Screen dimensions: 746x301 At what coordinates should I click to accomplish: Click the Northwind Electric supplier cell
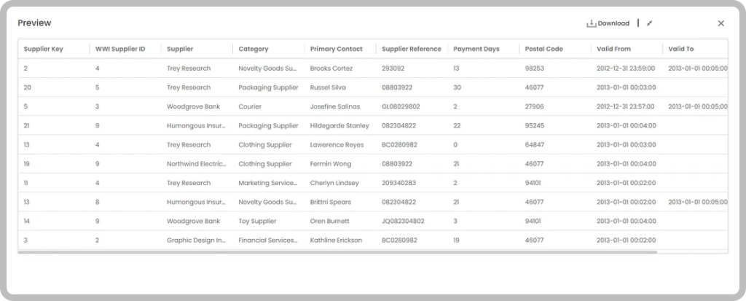[196, 164]
